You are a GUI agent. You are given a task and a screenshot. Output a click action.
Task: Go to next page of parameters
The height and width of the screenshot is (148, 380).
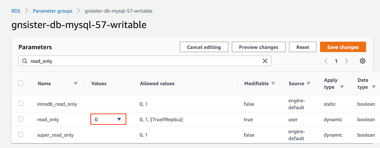(x=347, y=61)
